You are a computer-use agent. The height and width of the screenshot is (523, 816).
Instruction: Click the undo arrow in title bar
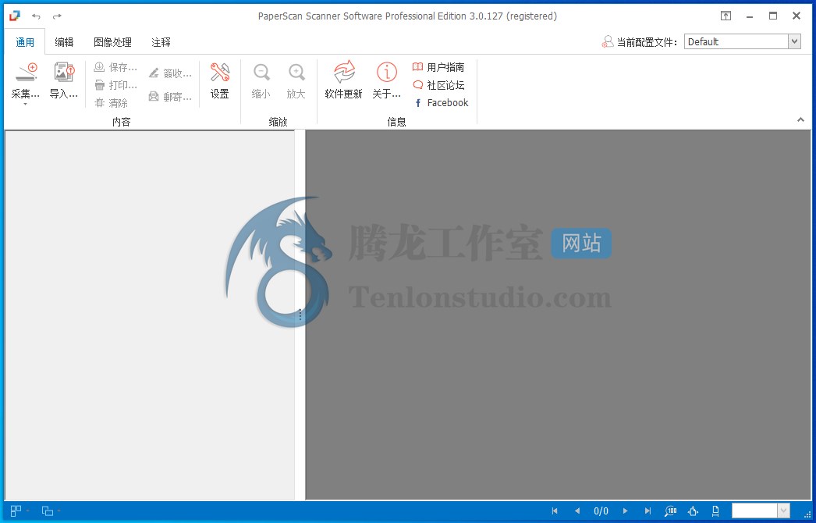pyautogui.click(x=36, y=16)
